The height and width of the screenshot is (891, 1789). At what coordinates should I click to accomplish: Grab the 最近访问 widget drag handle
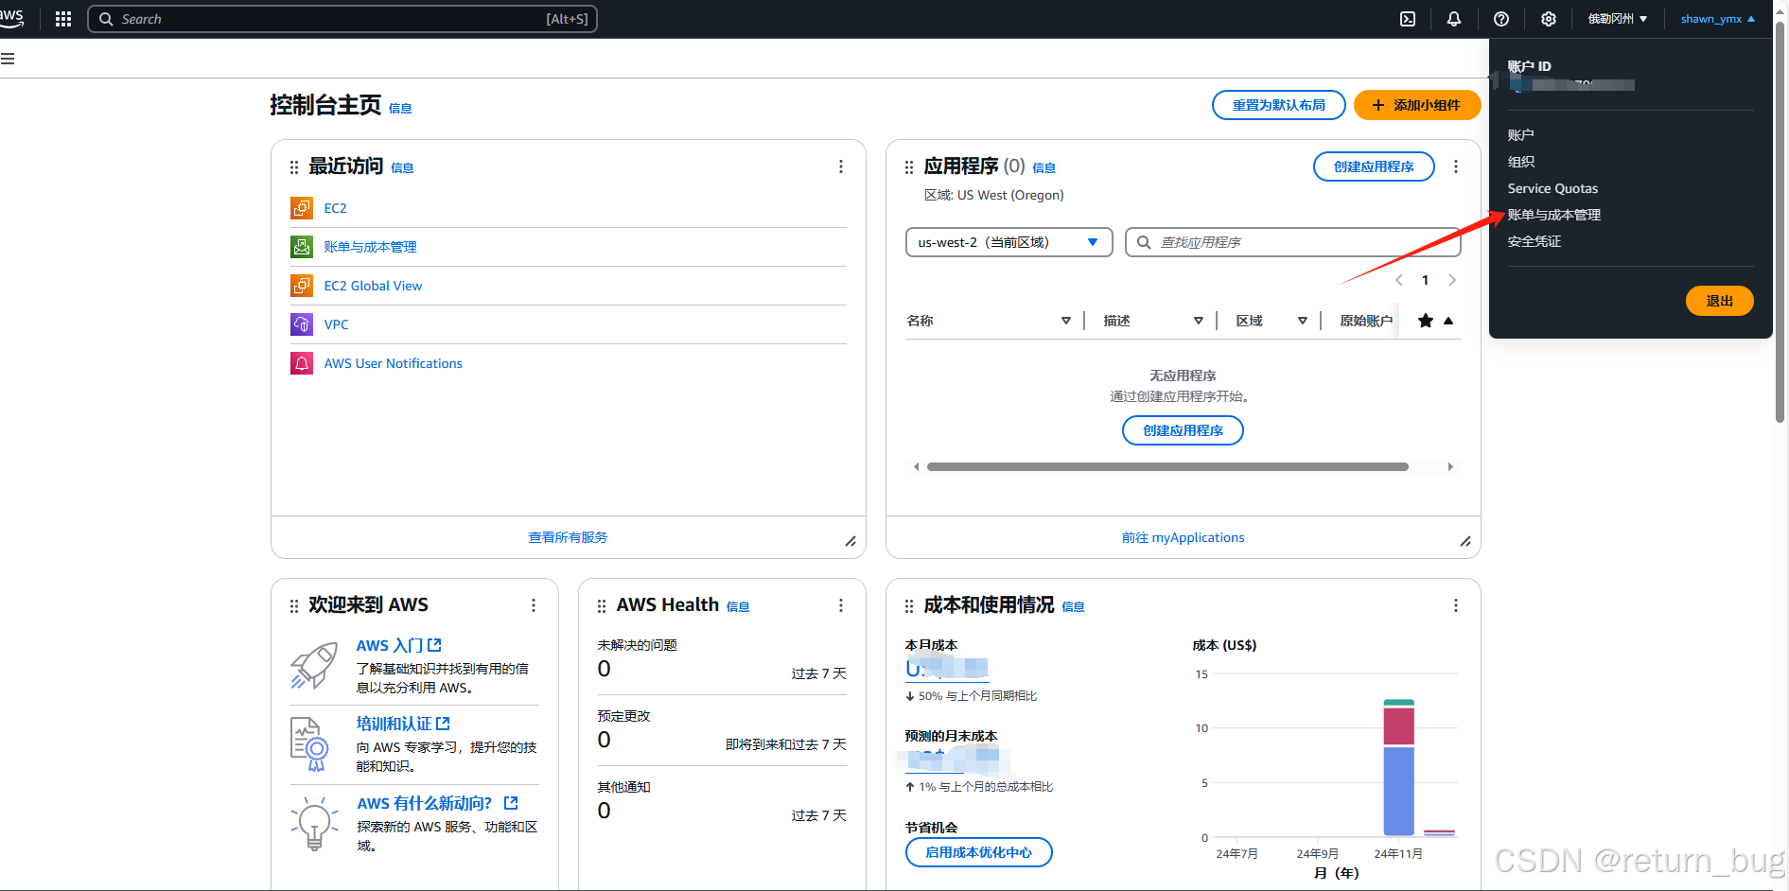[x=294, y=167]
